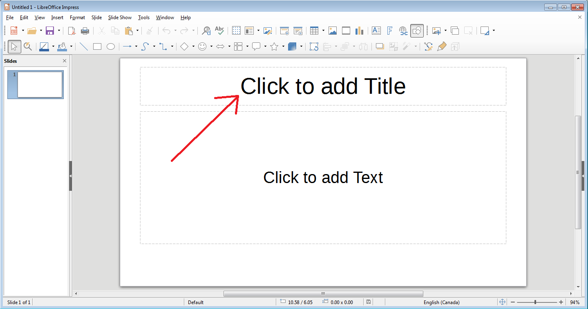
Task: Open the Format menu
Action: (x=77, y=18)
